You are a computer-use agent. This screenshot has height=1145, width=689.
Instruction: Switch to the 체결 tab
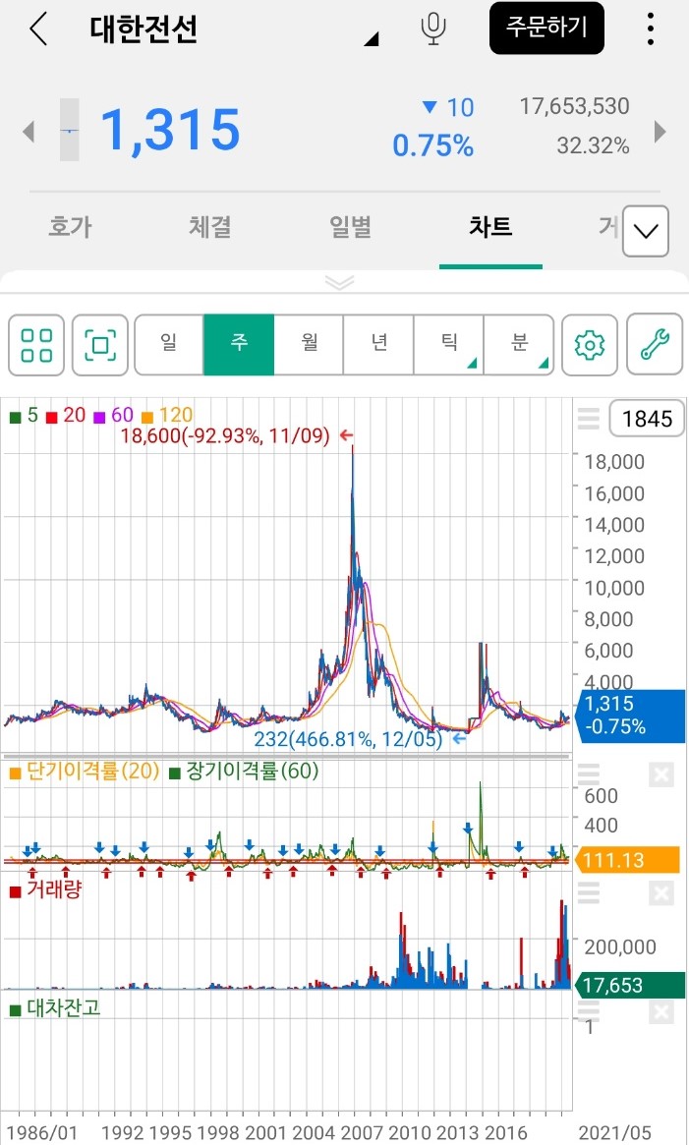[x=210, y=226]
